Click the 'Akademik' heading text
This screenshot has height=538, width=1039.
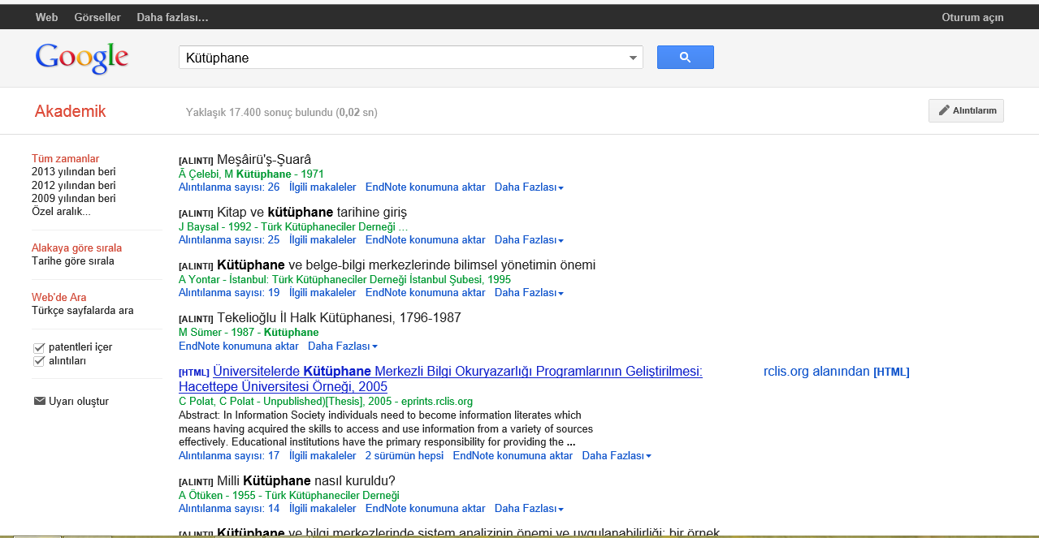coord(71,112)
